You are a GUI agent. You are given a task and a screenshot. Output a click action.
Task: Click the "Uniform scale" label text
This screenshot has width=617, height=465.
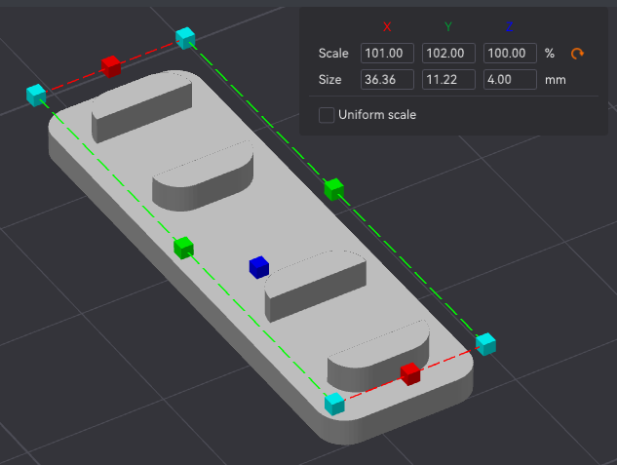(x=376, y=115)
